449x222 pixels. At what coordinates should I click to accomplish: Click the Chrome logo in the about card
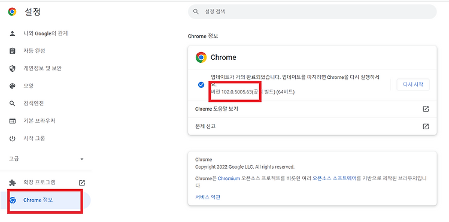[201, 57]
